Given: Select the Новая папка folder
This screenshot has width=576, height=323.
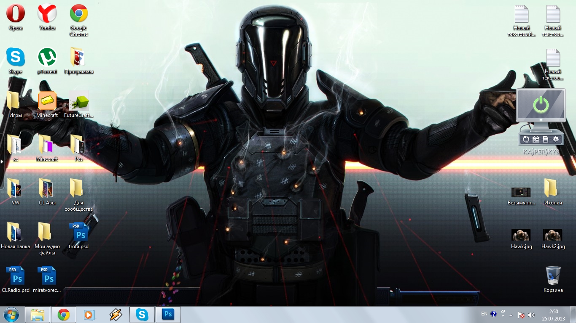Looking at the screenshot, I should [16, 236].
